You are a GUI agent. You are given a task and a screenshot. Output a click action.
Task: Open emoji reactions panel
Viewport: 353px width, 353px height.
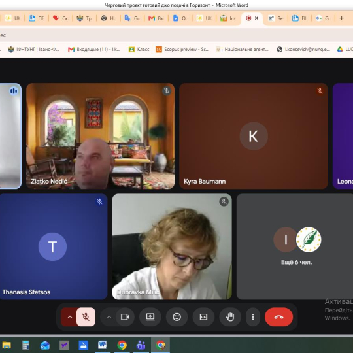point(176,317)
